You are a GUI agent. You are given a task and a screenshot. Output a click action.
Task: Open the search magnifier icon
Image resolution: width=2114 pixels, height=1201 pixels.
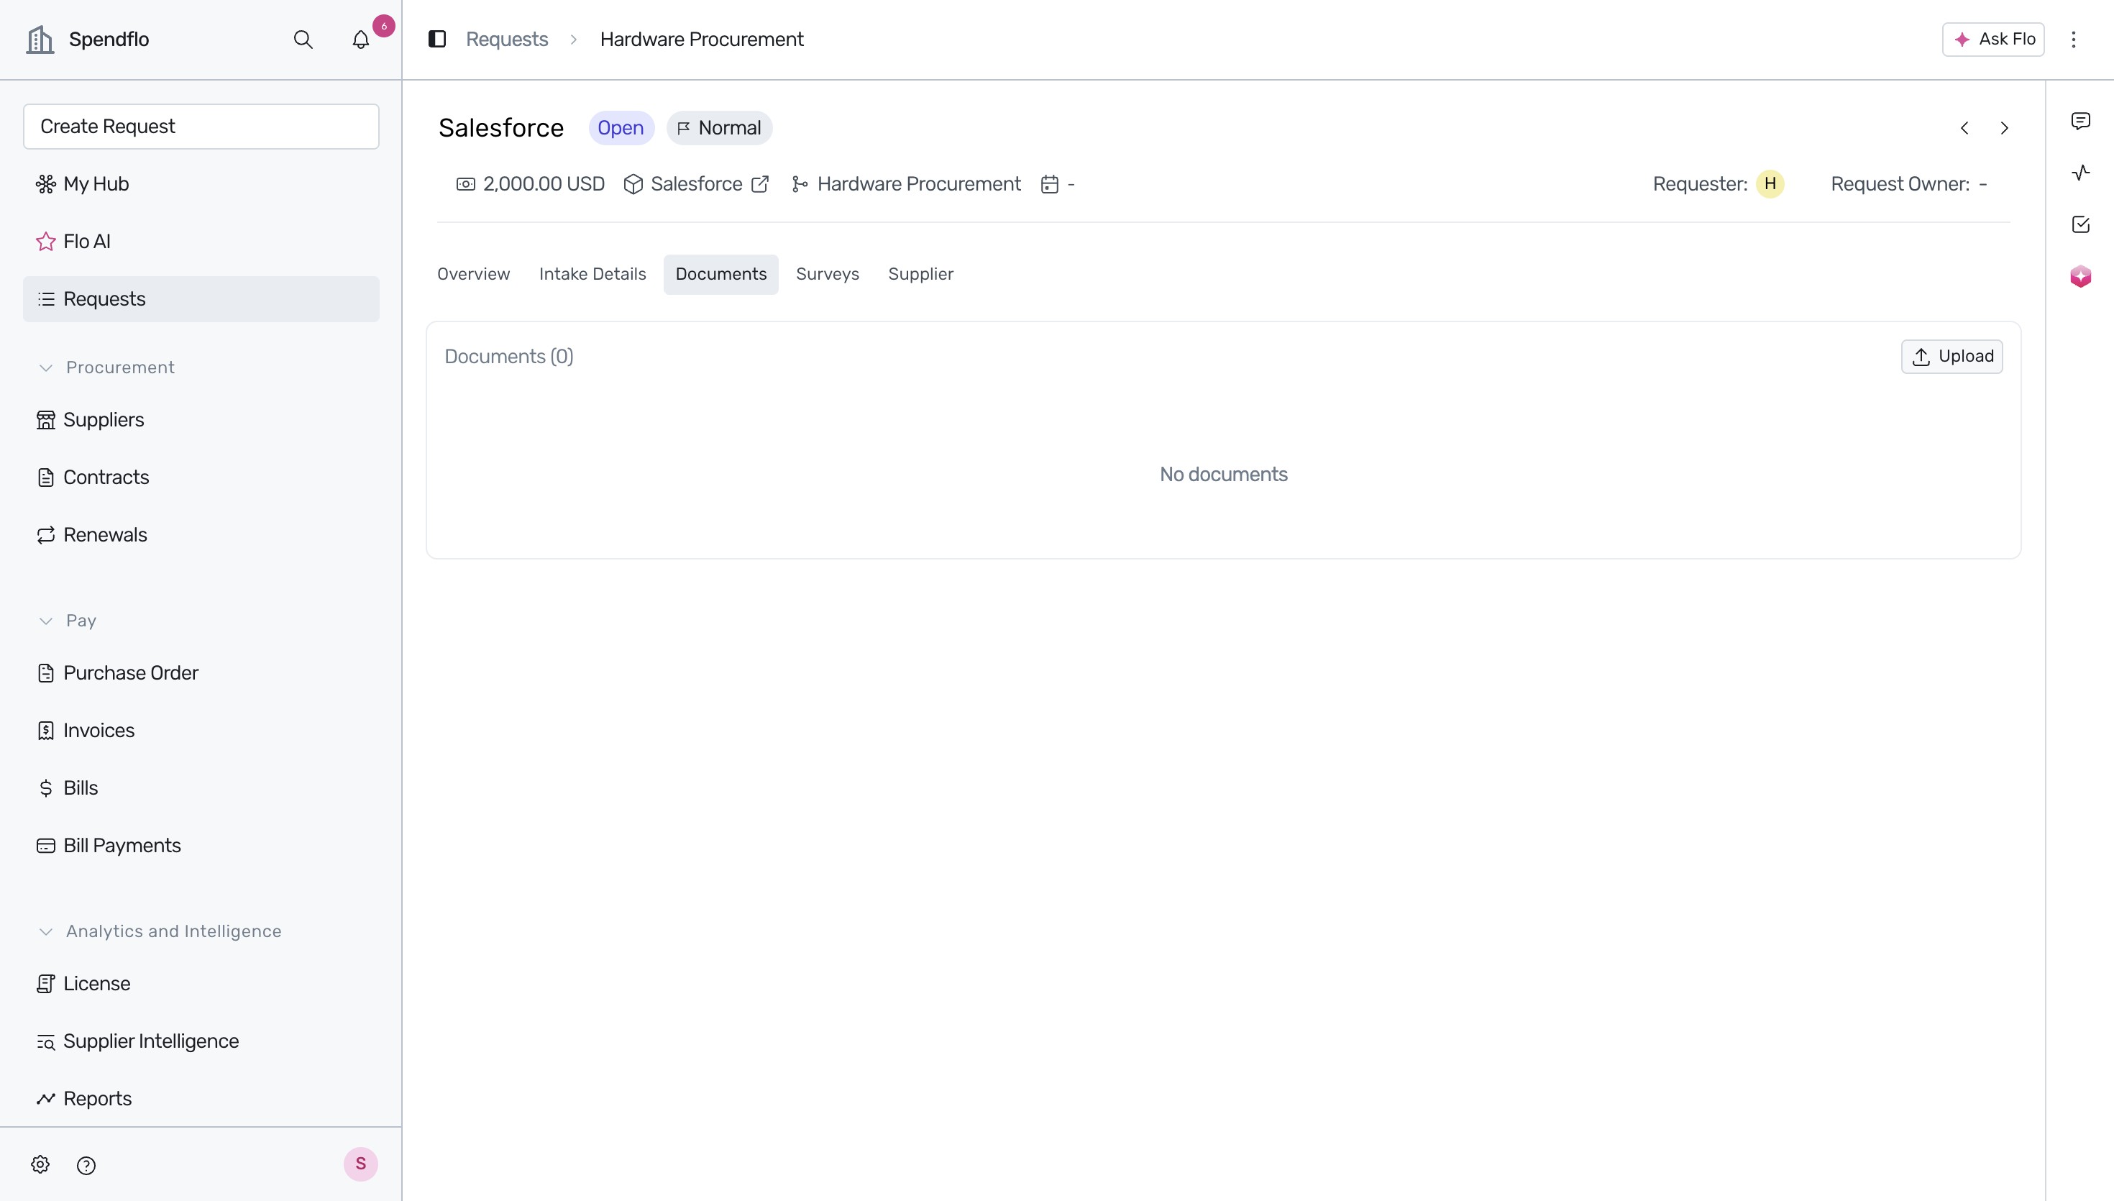(x=303, y=40)
